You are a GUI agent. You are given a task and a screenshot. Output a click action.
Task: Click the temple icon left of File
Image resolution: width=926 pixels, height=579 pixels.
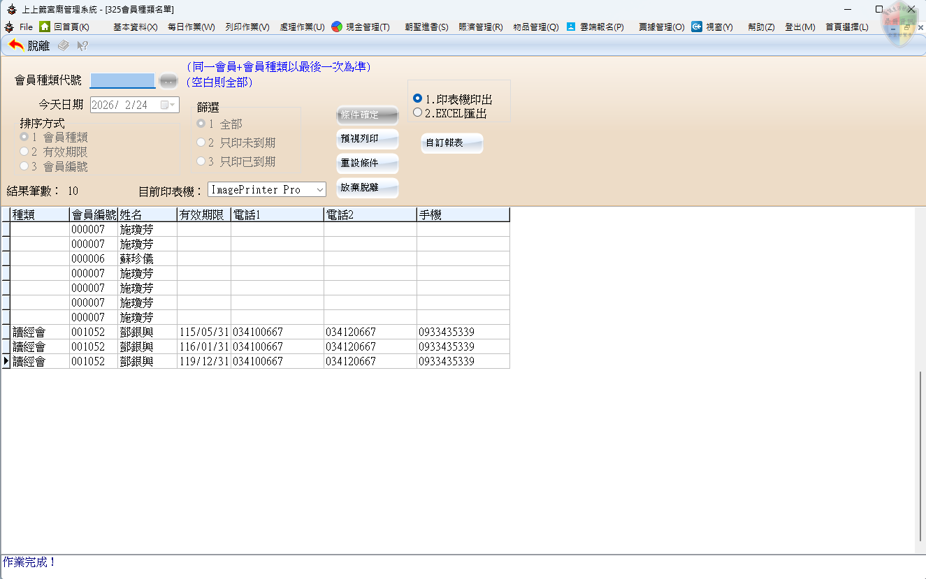[9, 27]
